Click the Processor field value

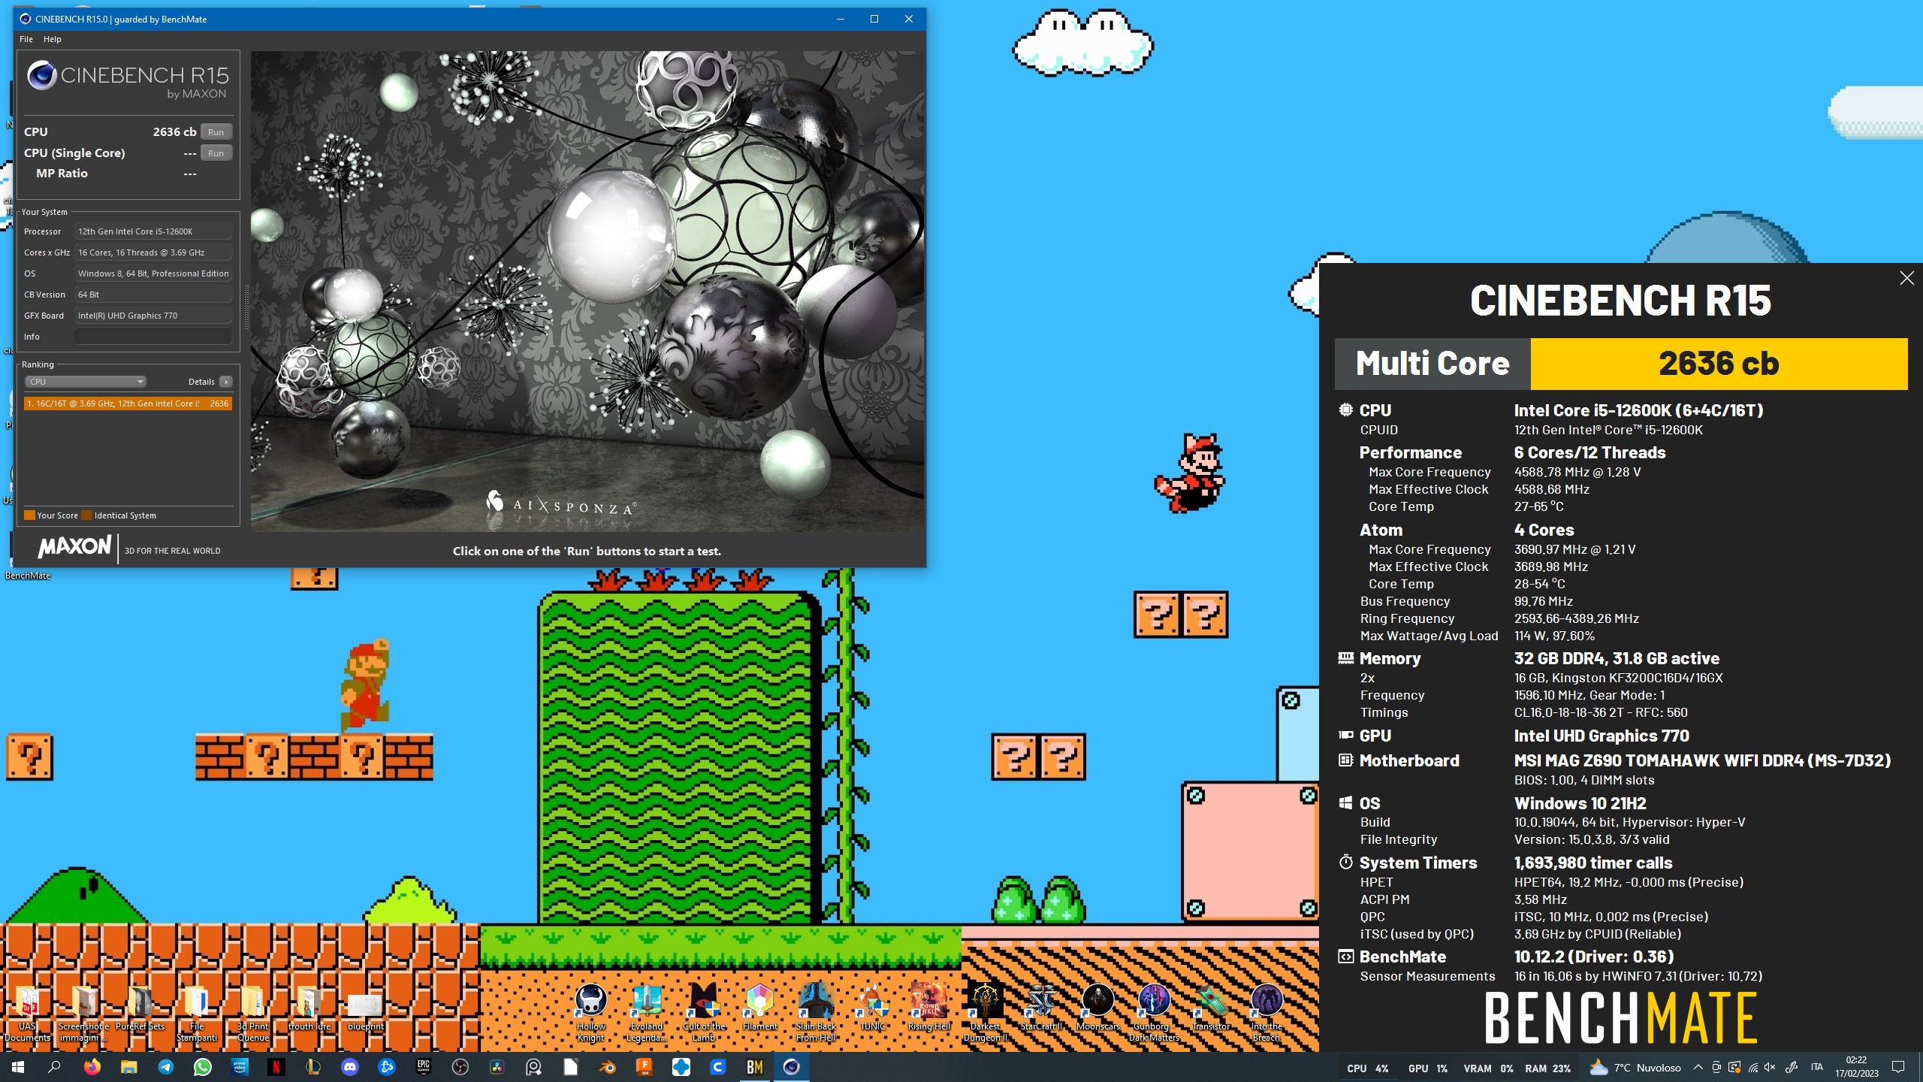pos(153,231)
